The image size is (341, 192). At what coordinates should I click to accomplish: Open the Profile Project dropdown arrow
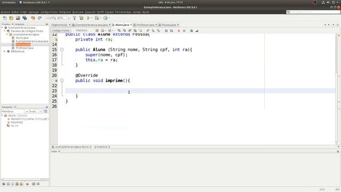(109, 18)
